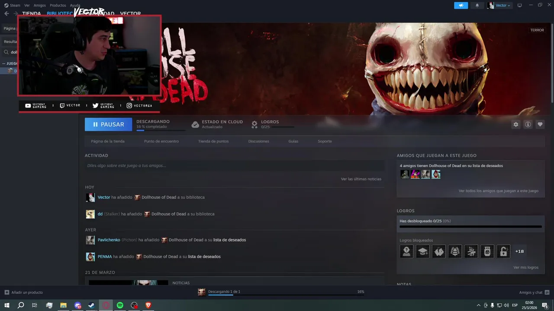This screenshot has height=311, width=554.
Task: Select the graduation cap locked achievement
Action: coord(422,251)
